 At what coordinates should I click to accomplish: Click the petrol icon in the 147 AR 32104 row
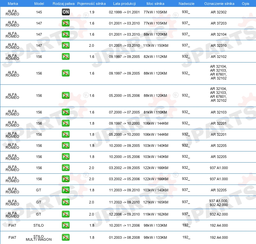(x=65, y=34)
